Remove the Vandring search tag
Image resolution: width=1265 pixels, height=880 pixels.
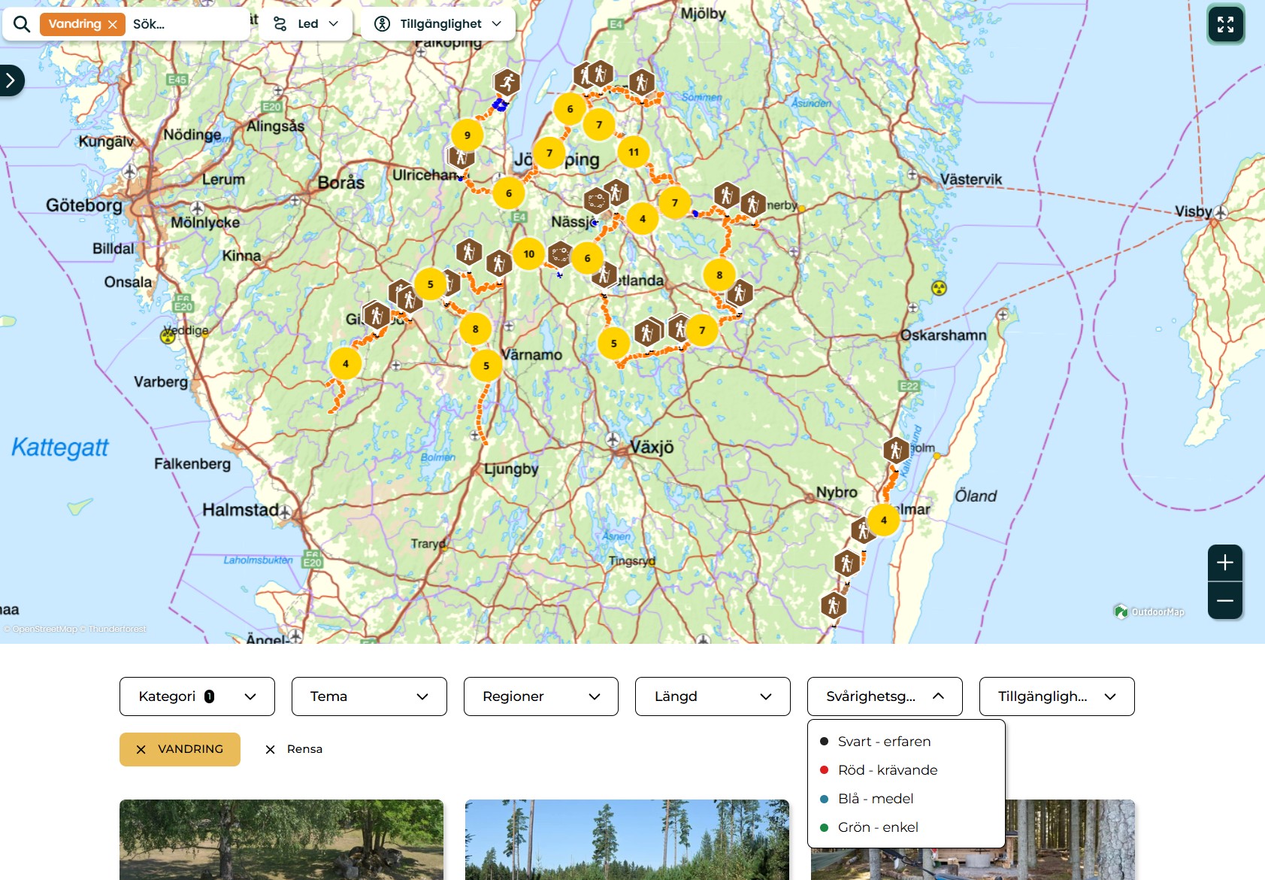[113, 24]
